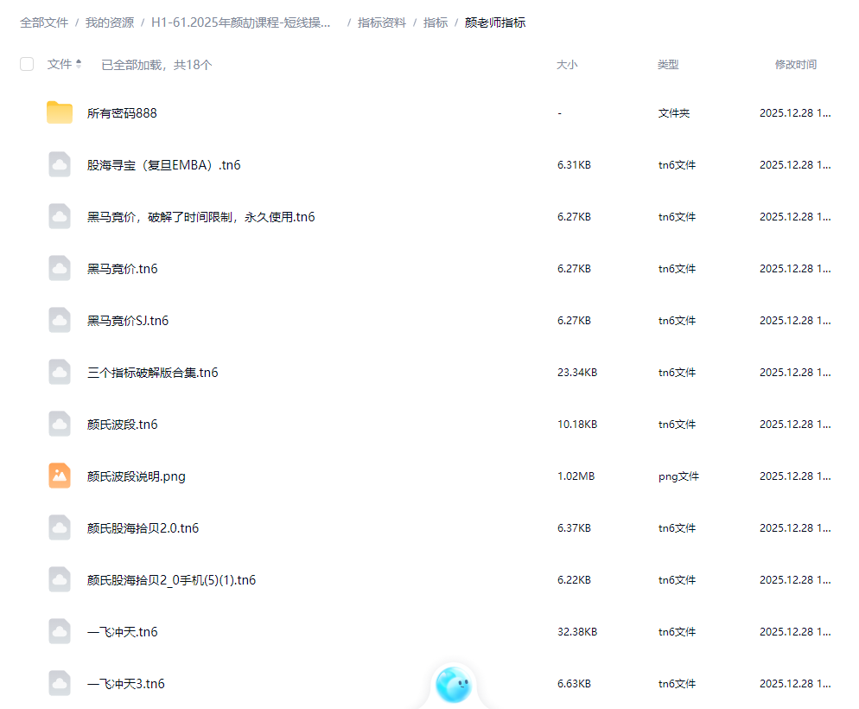Enable the select-all files checkbox
This screenshot has width=859, height=709.
27,64
